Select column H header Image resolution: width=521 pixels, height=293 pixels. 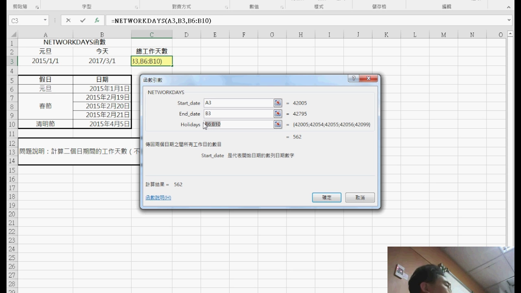tap(300, 35)
